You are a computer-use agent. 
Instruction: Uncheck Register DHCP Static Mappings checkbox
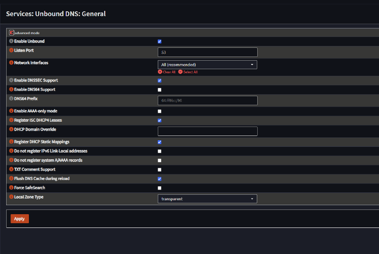point(160,142)
